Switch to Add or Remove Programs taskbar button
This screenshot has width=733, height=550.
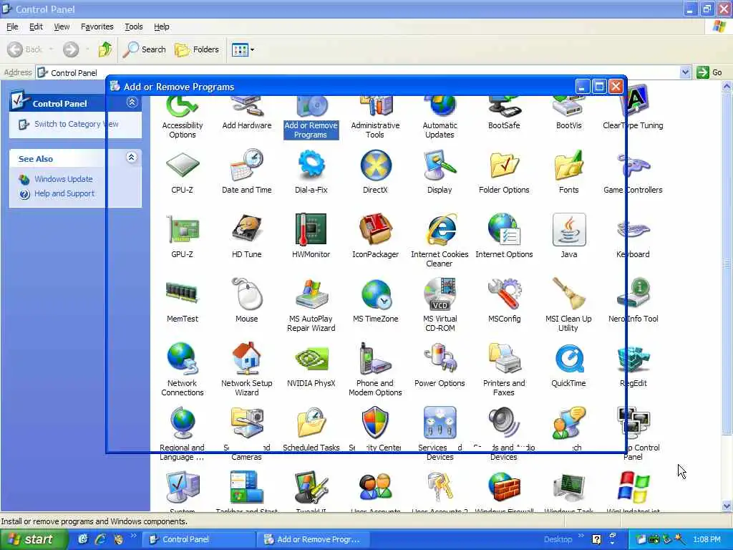click(x=314, y=539)
